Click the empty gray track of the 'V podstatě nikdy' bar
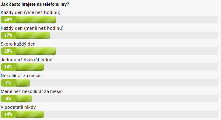The height and width of the screenshot is (120, 221). point(131,114)
